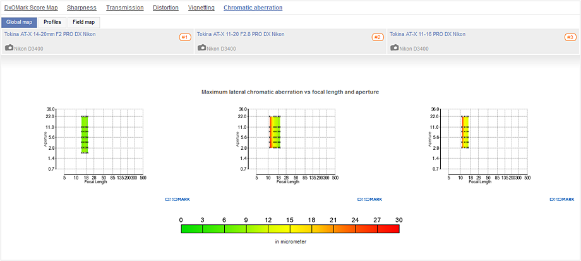Click the #2 rank badge

378,37
